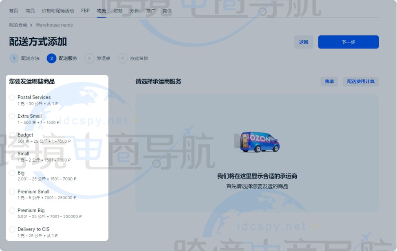Click the 配送费用计算 link
Image resolution: width=397 pixels, height=251 pixels.
coord(360,81)
